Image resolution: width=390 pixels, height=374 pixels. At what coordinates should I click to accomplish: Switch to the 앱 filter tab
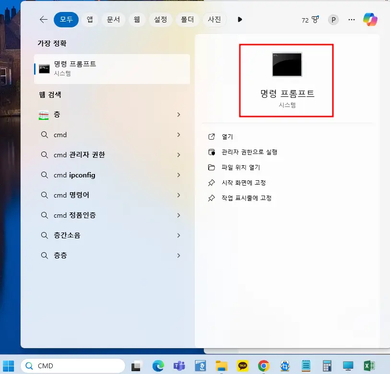click(90, 20)
